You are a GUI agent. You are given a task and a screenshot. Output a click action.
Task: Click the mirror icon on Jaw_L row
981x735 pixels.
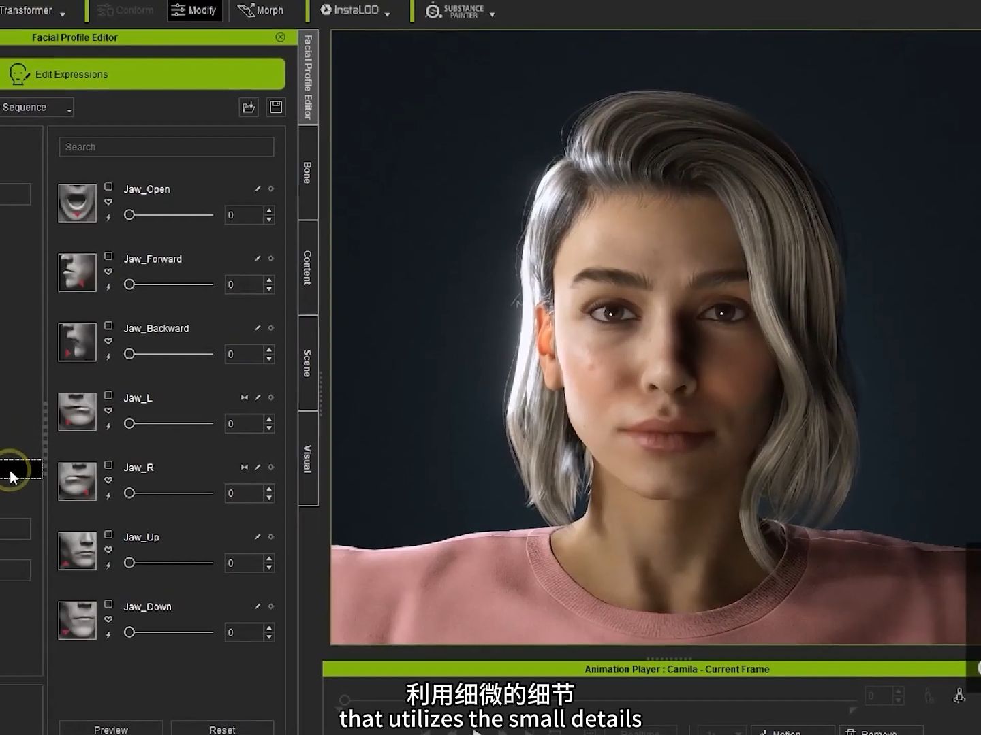pos(244,397)
